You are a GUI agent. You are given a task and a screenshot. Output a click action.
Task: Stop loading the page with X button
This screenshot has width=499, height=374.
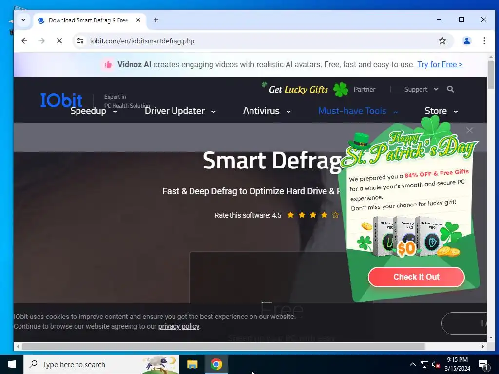click(59, 41)
